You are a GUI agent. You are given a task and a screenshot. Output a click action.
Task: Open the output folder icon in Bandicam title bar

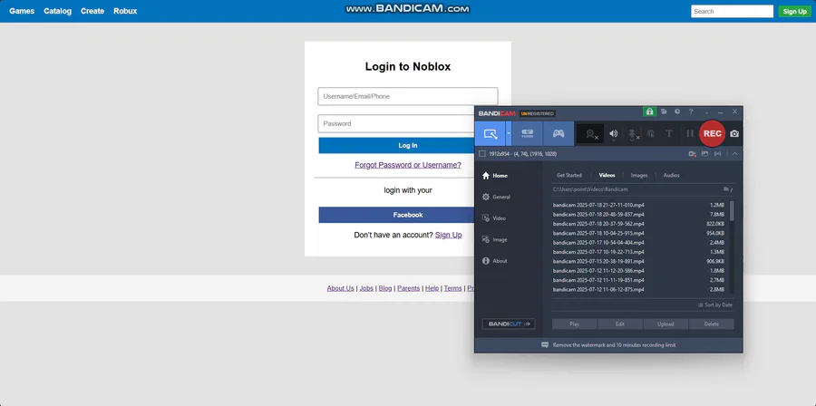(x=664, y=111)
